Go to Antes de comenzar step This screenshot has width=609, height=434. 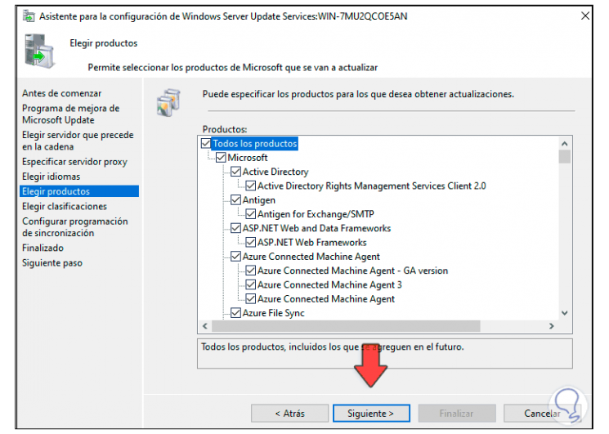click(62, 93)
